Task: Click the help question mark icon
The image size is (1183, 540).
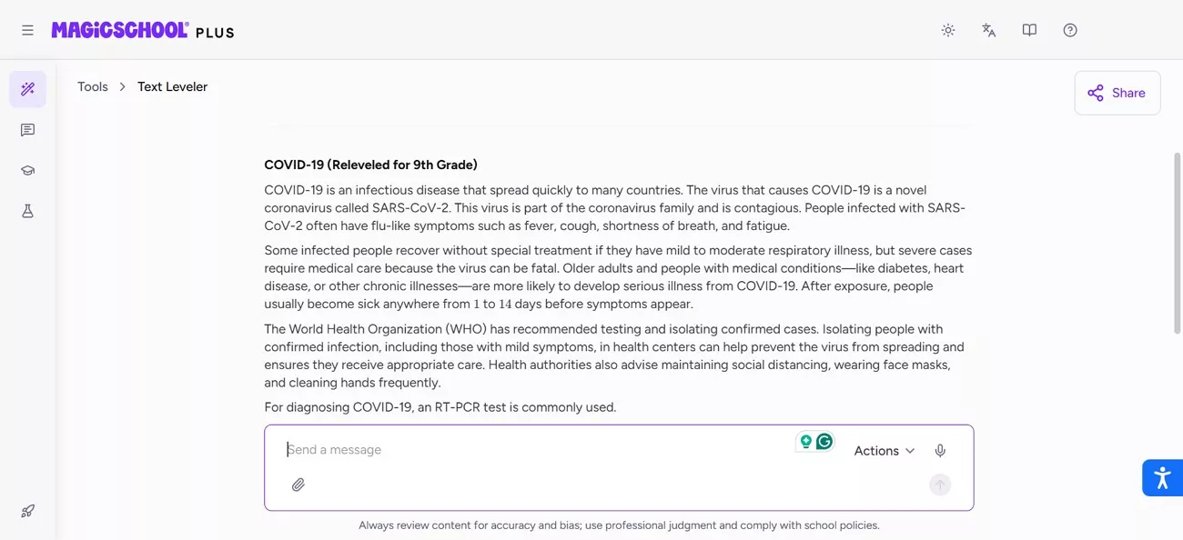Action: click(x=1070, y=30)
